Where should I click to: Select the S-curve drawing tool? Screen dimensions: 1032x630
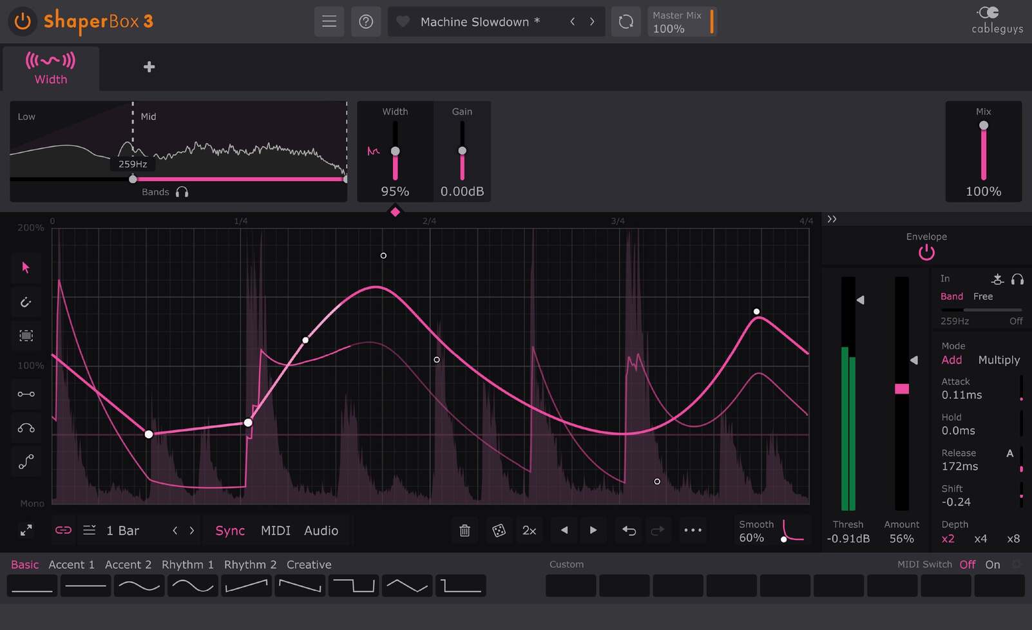26,461
